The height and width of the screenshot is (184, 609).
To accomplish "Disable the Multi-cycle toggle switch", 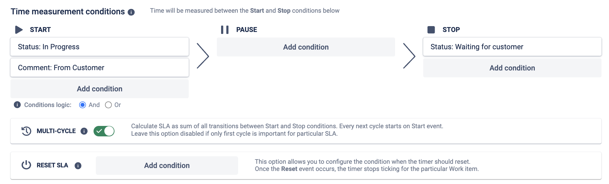I will (104, 131).
